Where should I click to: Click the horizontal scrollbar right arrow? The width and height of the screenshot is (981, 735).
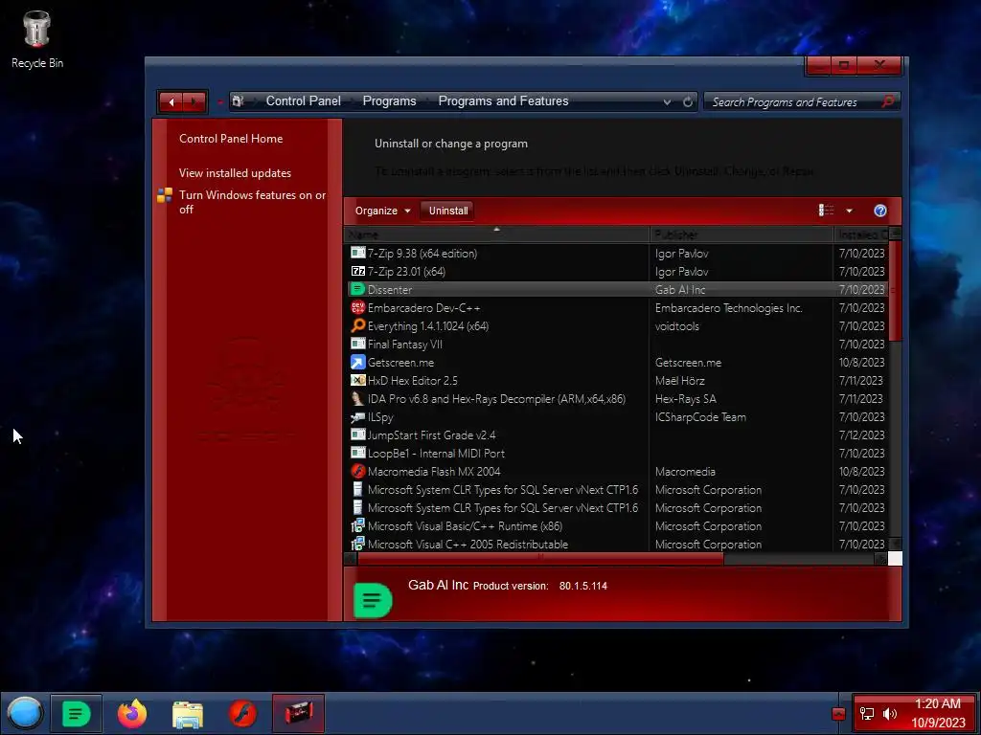pos(881,559)
